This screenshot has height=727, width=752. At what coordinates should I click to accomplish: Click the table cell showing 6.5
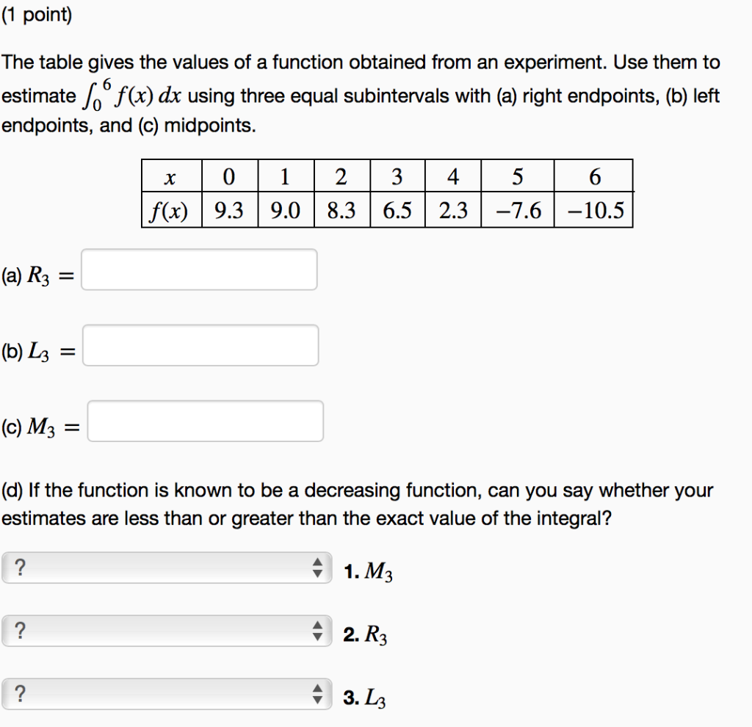[397, 210]
